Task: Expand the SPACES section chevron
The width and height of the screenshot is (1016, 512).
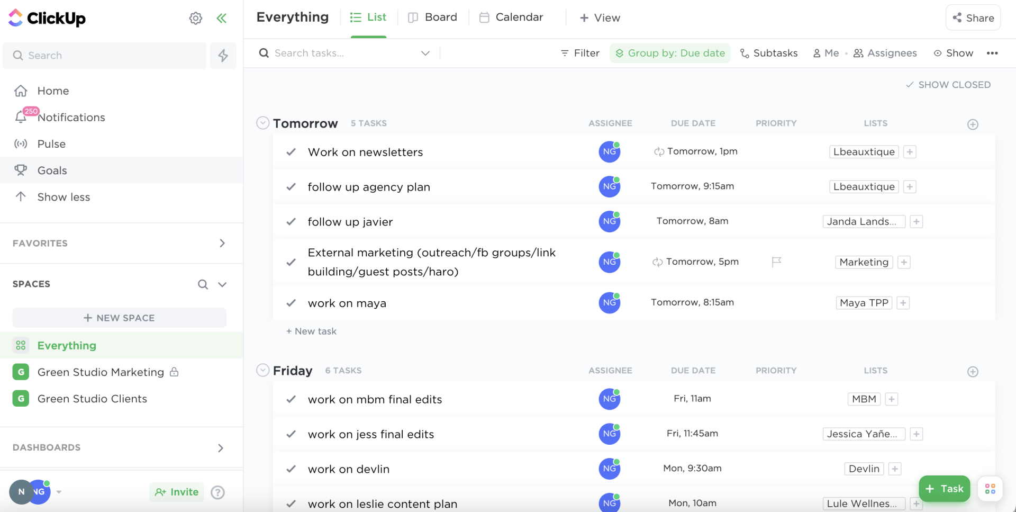Action: pos(222,284)
